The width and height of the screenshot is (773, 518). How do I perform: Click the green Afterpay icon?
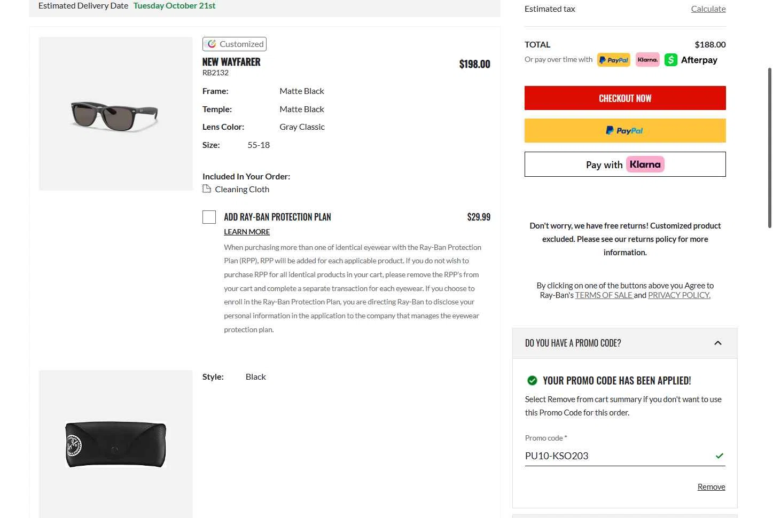670,60
